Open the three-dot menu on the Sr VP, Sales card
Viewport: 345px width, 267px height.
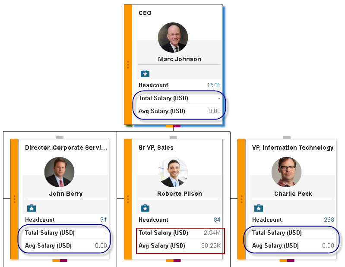(128, 199)
